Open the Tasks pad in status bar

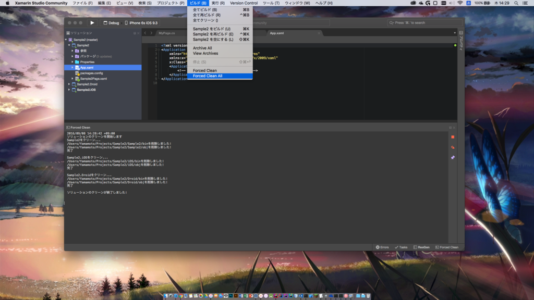coord(401,247)
